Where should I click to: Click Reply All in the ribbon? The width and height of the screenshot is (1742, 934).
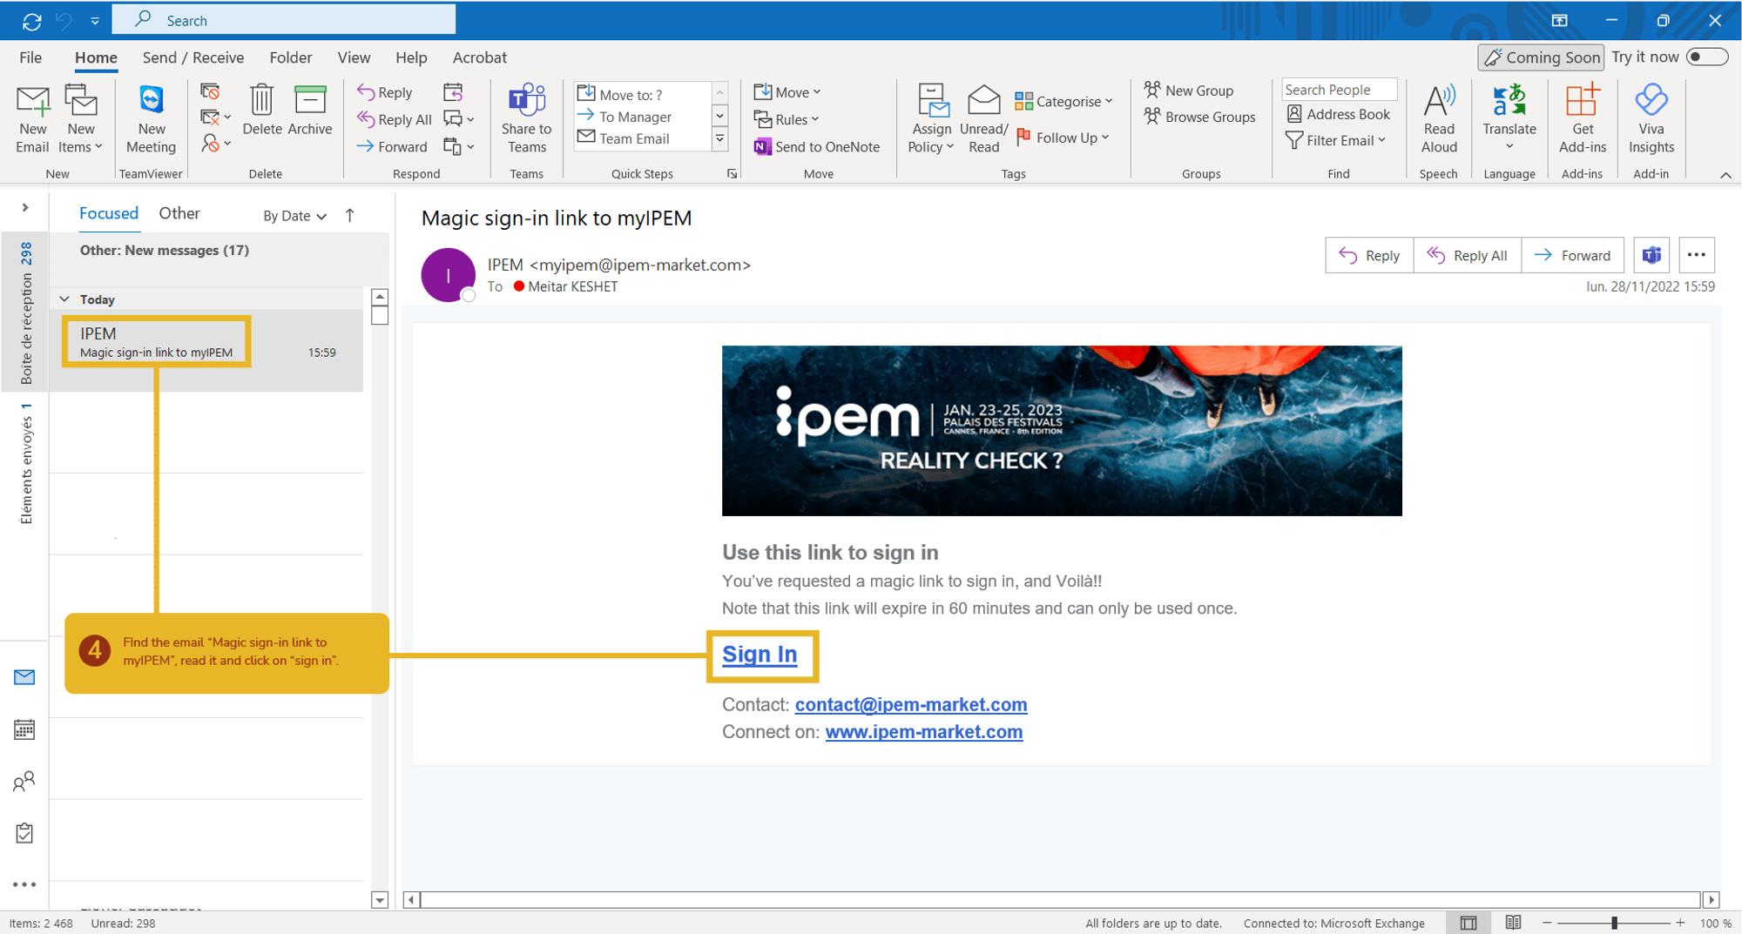[x=395, y=119]
